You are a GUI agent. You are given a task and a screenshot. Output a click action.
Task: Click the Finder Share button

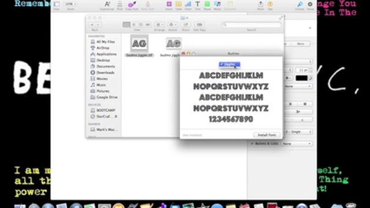186,25
